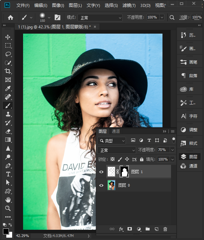Open the 调整 panel button
204x240 pixels.
[189, 130]
